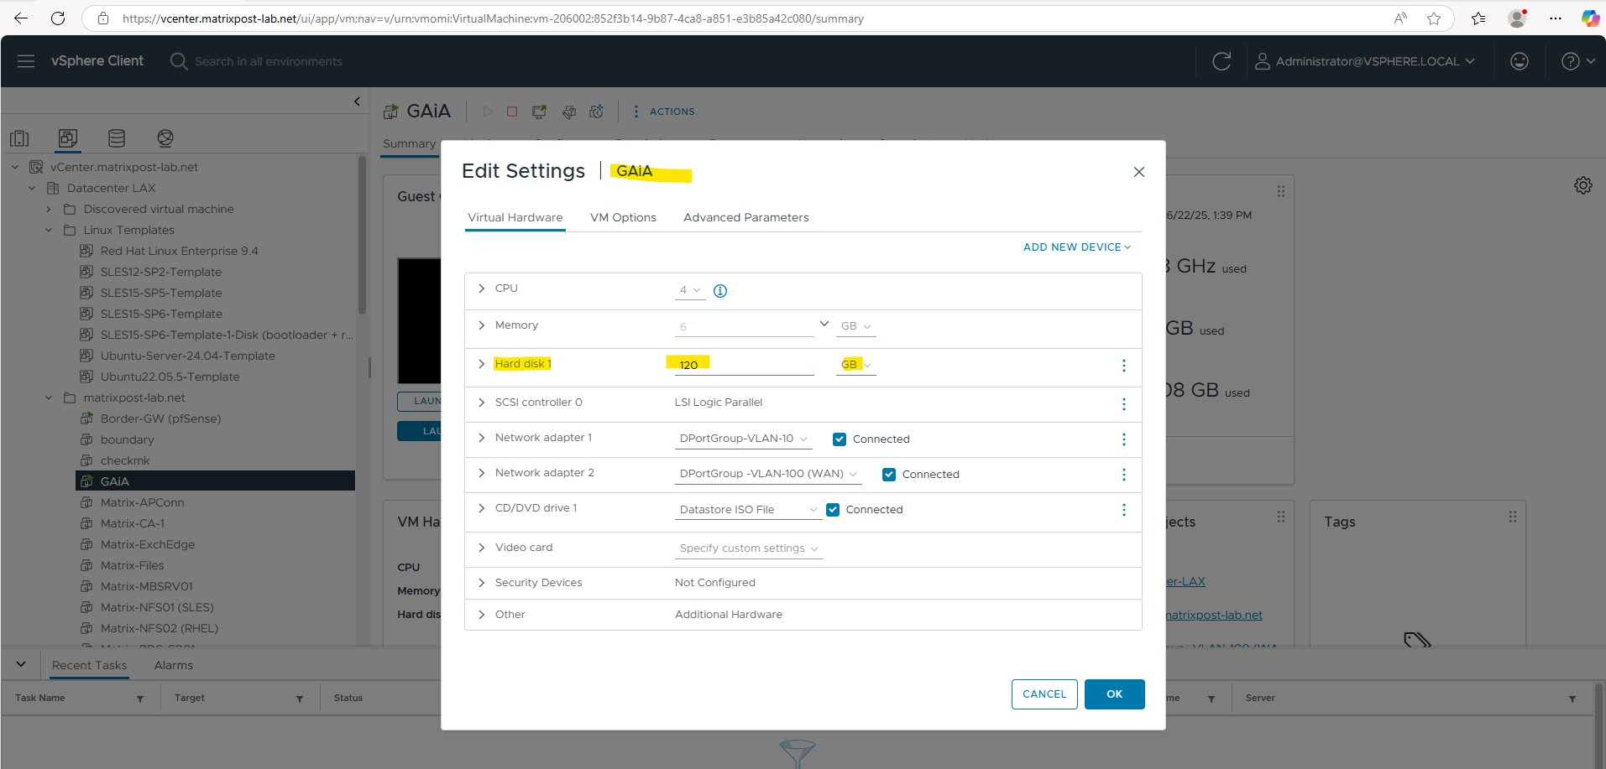Open the help question mark menu
1606x769 pixels.
[1577, 61]
